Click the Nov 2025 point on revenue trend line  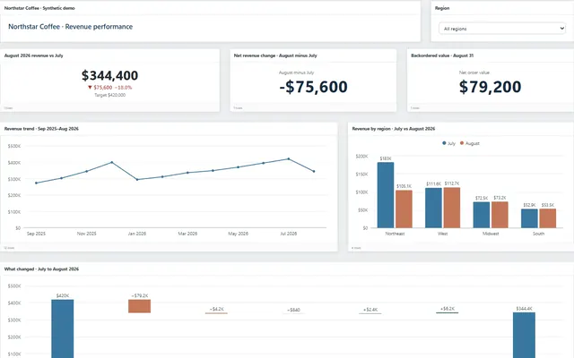[x=86, y=171]
